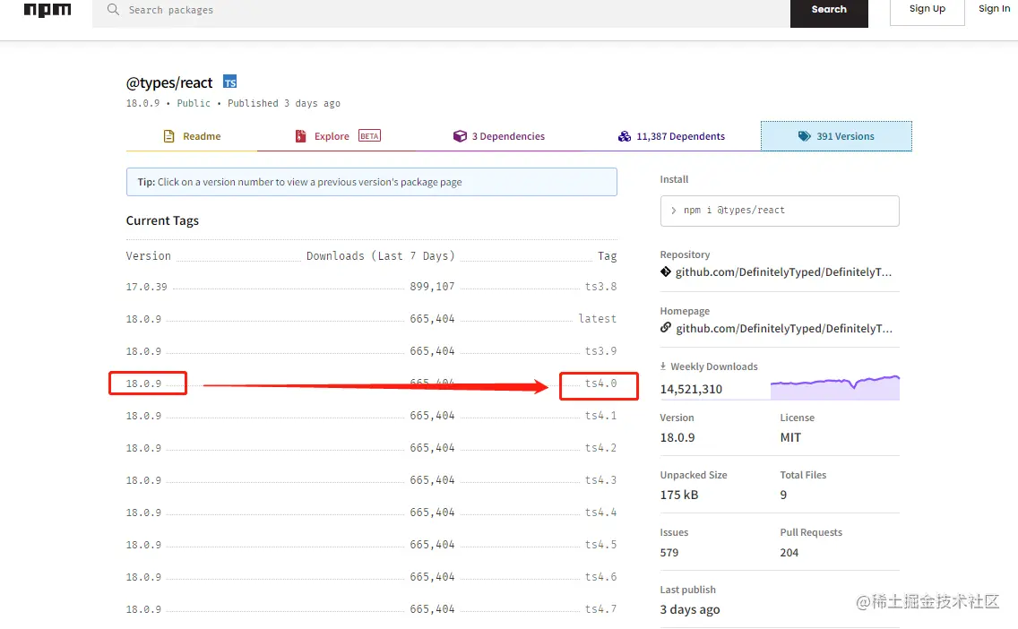Open version 17.0.39 tagged ts3.8
This screenshot has height=629, width=1018.
click(x=146, y=286)
